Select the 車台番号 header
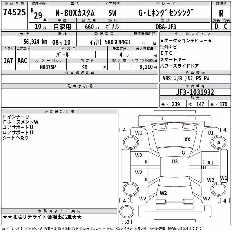This screenshot has height=232, width=232. pyautogui.click(x=195, y=86)
